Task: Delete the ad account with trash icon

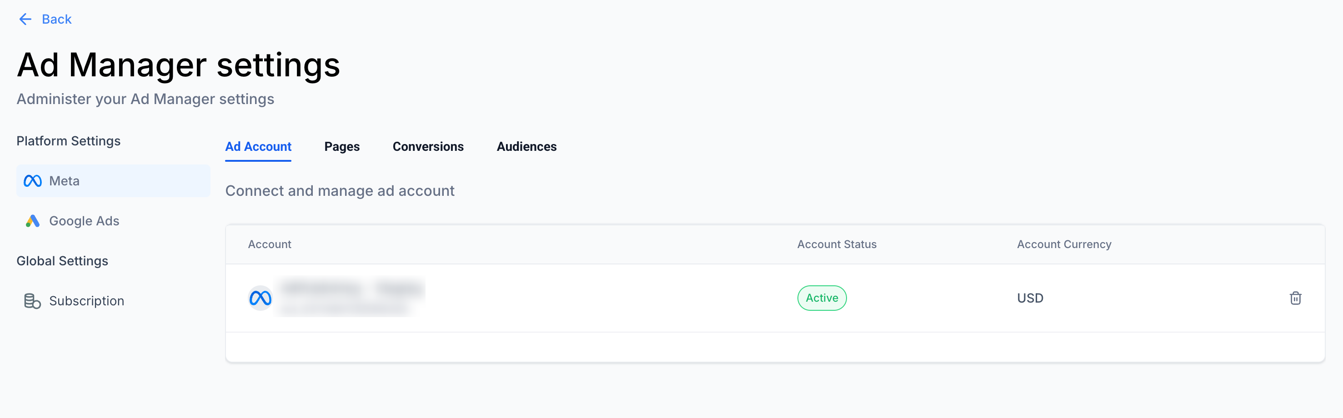Action: click(x=1295, y=298)
